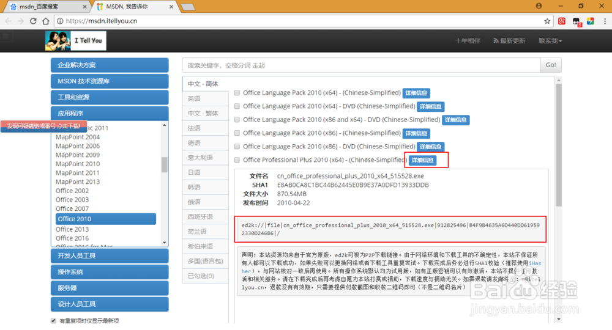The height and width of the screenshot is (330, 612).
Task: Select Office 2010 in list
Action: (106, 219)
